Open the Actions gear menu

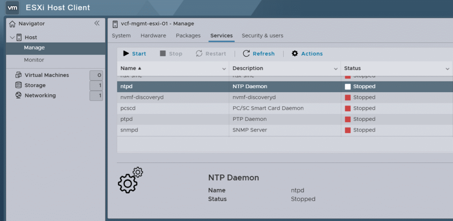(307, 54)
